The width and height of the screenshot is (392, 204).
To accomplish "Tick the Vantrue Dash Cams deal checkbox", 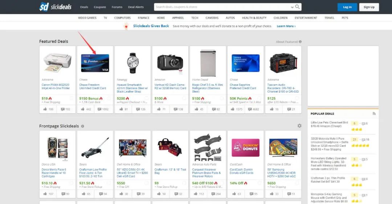I will click(x=184, y=98).
